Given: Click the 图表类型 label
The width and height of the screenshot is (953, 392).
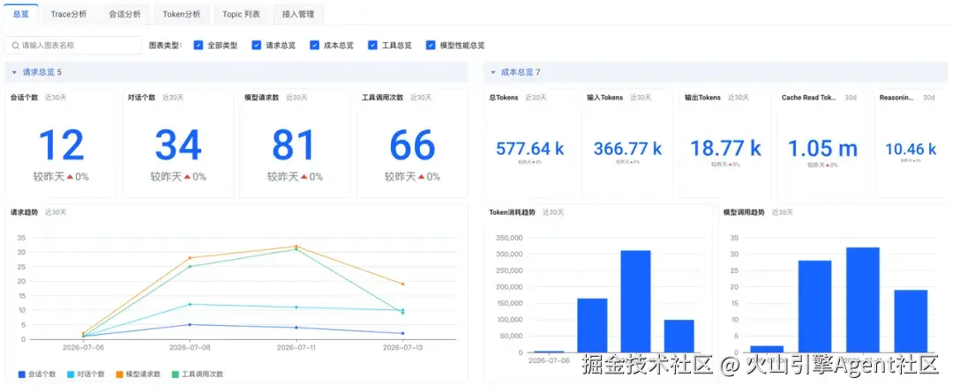Looking at the screenshot, I should click(165, 45).
